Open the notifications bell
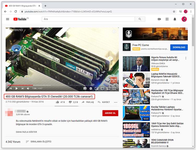Viewport: 196px width, 150px height. coord(175,19)
